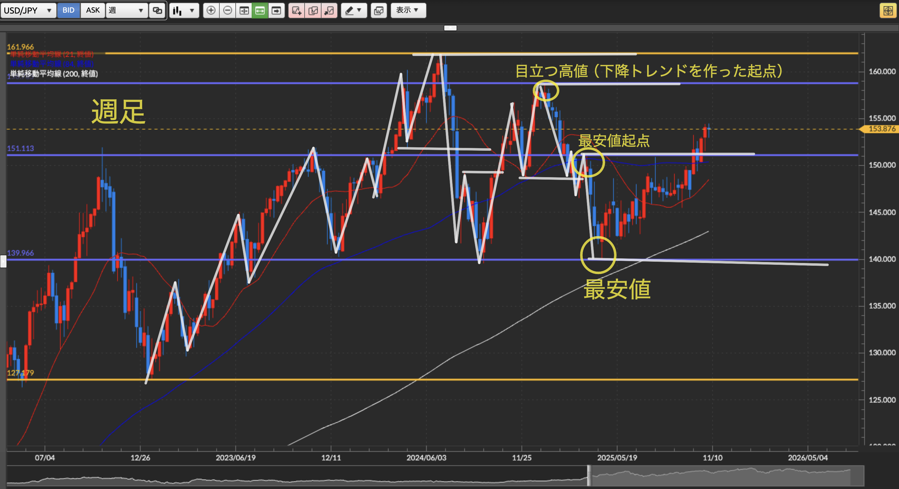Click the pop-out chart arrow icon
Image resolution: width=899 pixels, height=489 pixels.
point(329,10)
